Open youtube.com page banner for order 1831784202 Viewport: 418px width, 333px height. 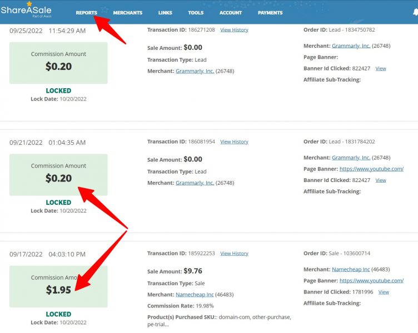[x=371, y=169]
